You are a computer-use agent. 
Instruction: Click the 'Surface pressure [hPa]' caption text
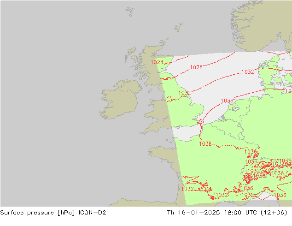[37, 213]
